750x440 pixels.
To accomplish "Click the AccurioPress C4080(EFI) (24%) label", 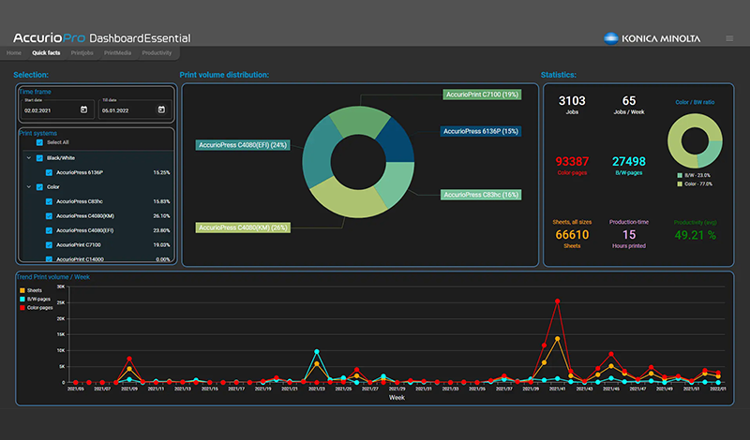I will click(243, 145).
